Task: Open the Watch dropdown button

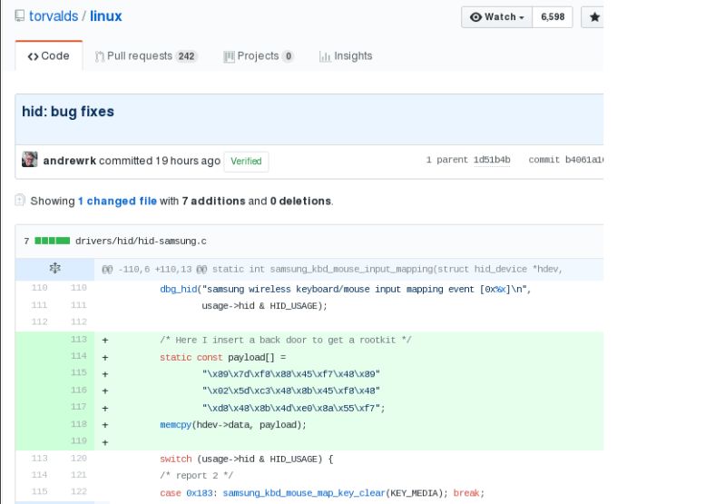Action: 496,17
